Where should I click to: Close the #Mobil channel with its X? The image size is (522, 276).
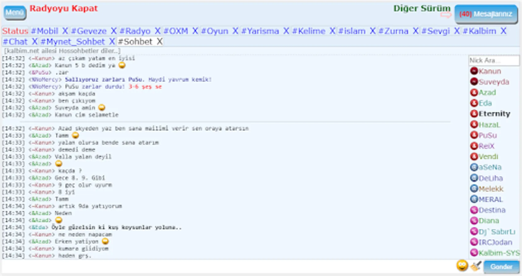[x=65, y=31]
